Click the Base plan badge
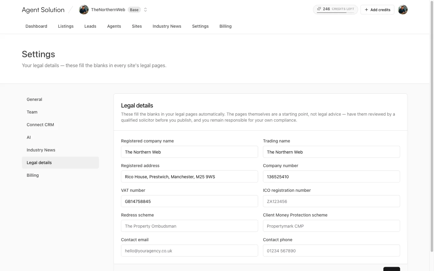Viewport: 434px width, 271px height. tap(134, 10)
